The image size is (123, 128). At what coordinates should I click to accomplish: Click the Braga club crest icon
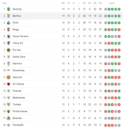(9, 30)
